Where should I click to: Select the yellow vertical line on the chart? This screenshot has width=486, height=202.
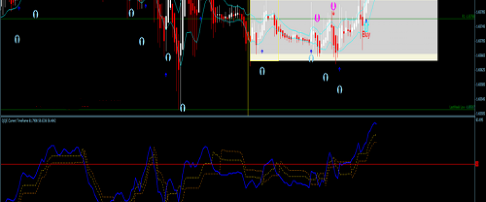[x=247, y=89]
